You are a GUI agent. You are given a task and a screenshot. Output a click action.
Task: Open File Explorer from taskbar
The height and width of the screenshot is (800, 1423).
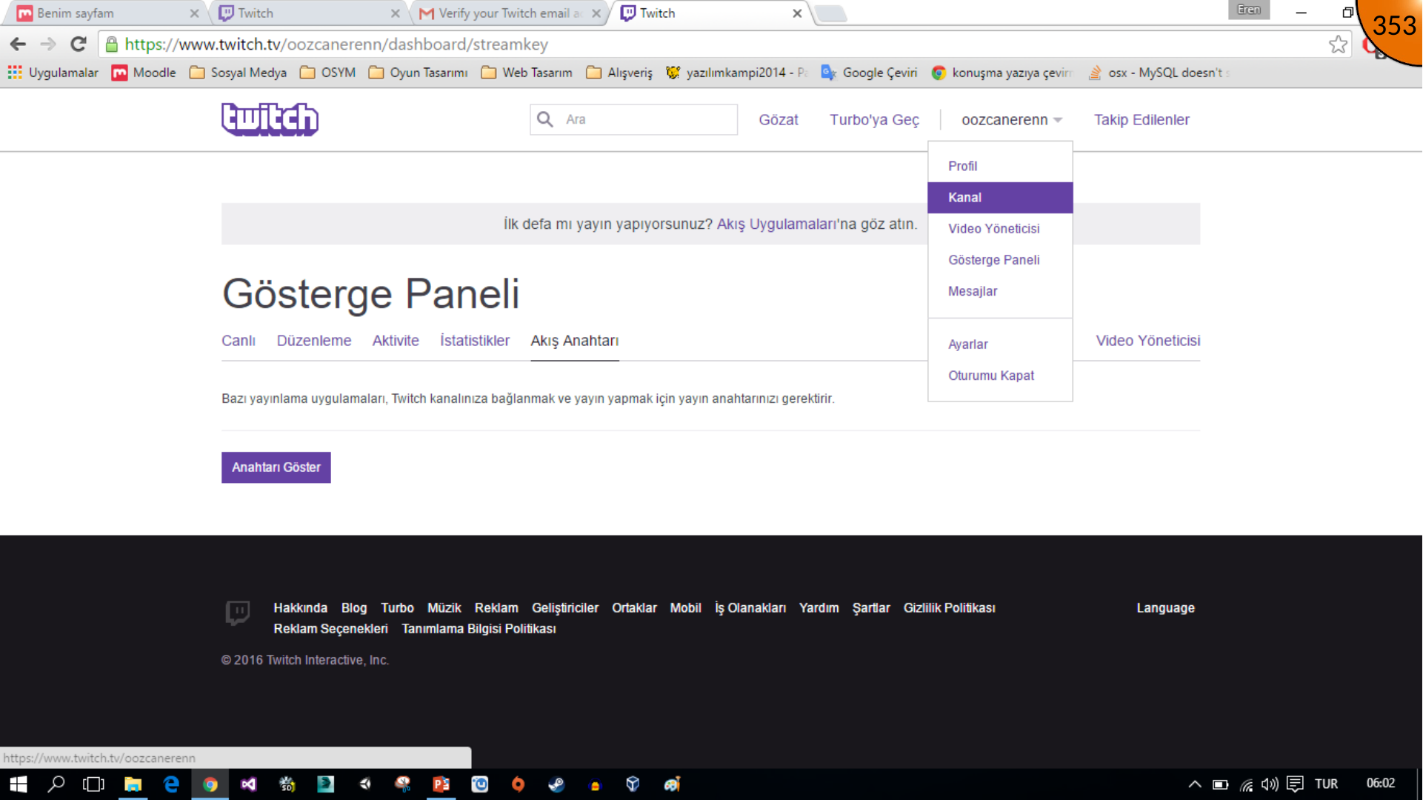point(133,784)
